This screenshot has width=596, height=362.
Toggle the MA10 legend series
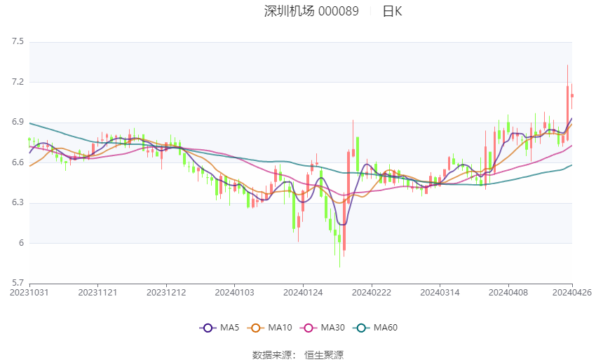coord(269,328)
